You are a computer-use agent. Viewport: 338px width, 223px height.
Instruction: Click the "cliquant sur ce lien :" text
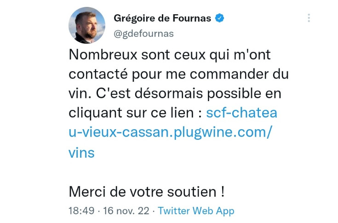click(x=135, y=113)
